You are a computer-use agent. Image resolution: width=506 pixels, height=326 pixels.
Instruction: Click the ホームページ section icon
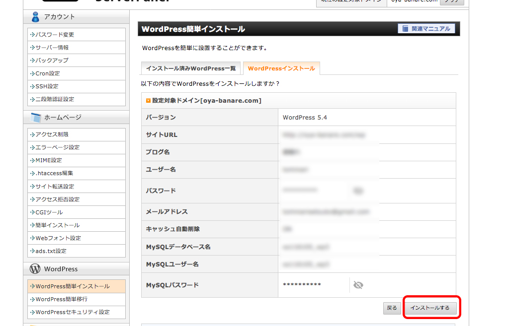36,118
